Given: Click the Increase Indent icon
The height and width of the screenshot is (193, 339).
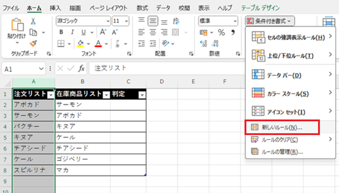Looking at the screenshot, I should 152,43.
